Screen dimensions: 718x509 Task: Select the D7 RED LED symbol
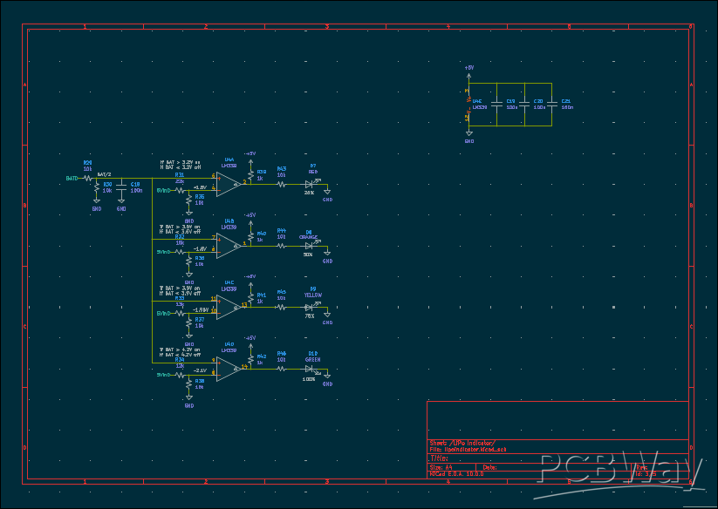tap(309, 184)
